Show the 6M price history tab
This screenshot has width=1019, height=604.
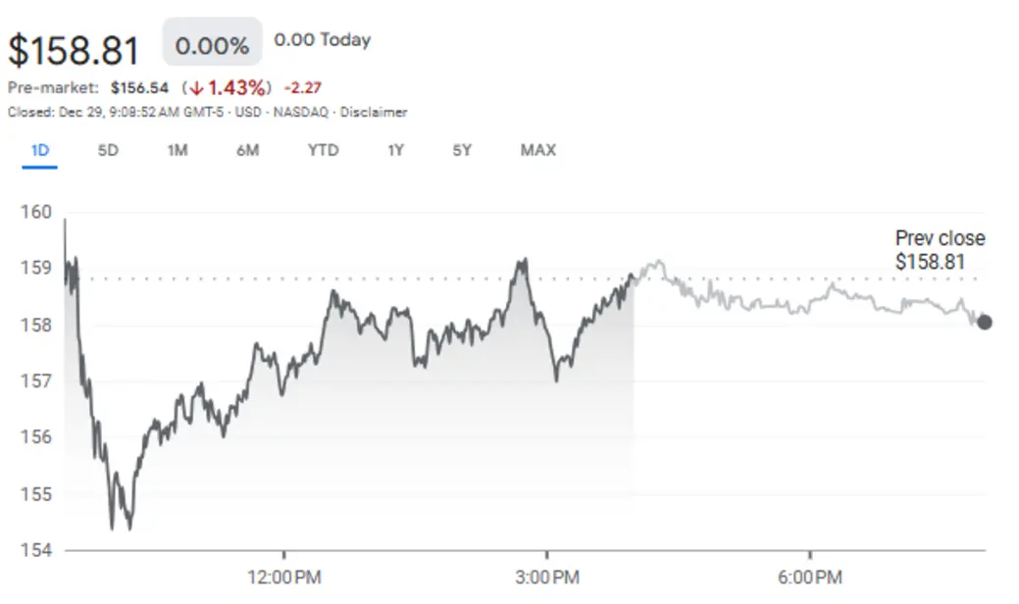(247, 150)
